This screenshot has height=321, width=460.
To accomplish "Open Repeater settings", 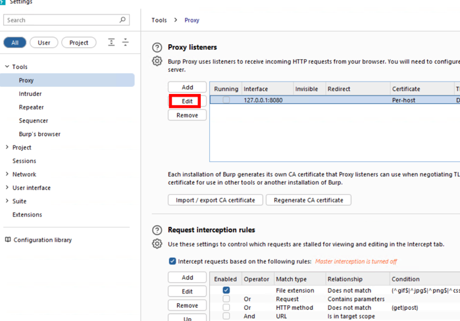I will pos(31,107).
